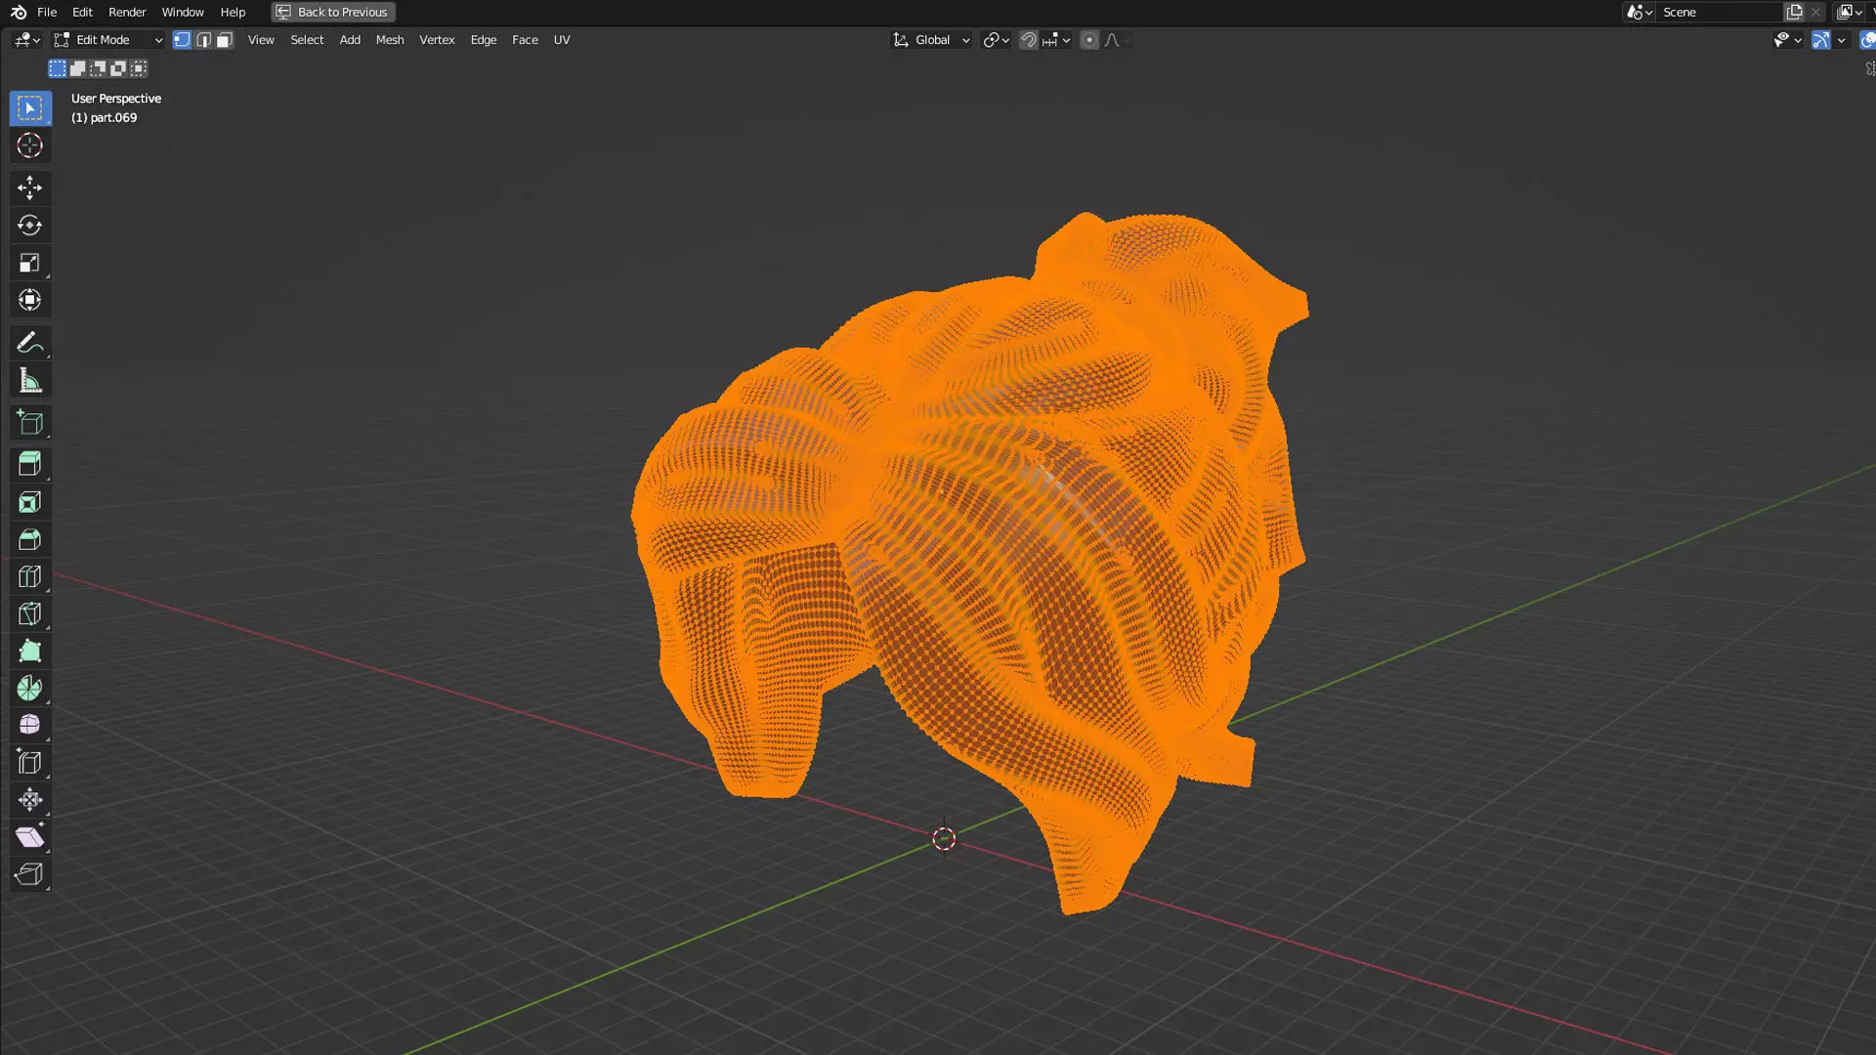Toggle snapping magnet on
Viewport: 1876px width, 1055px height.
[x=1028, y=40]
